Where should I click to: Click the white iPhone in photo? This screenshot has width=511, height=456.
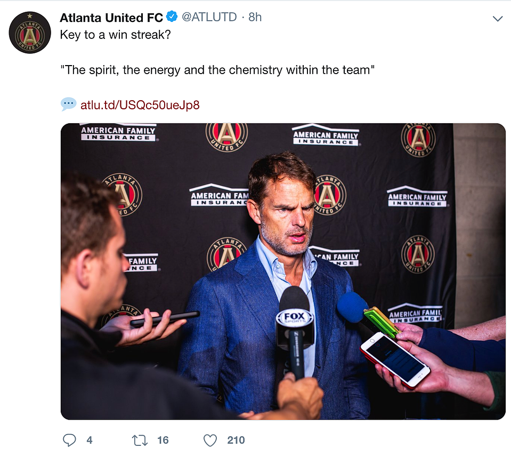click(x=395, y=360)
